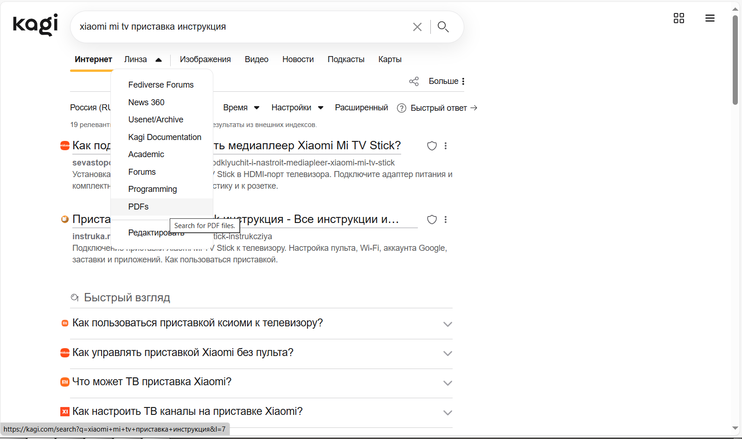Switch to the Изображения tab
Image resolution: width=742 pixels, height=439 pixels.
pyautogui.click(x=205, y=59)
